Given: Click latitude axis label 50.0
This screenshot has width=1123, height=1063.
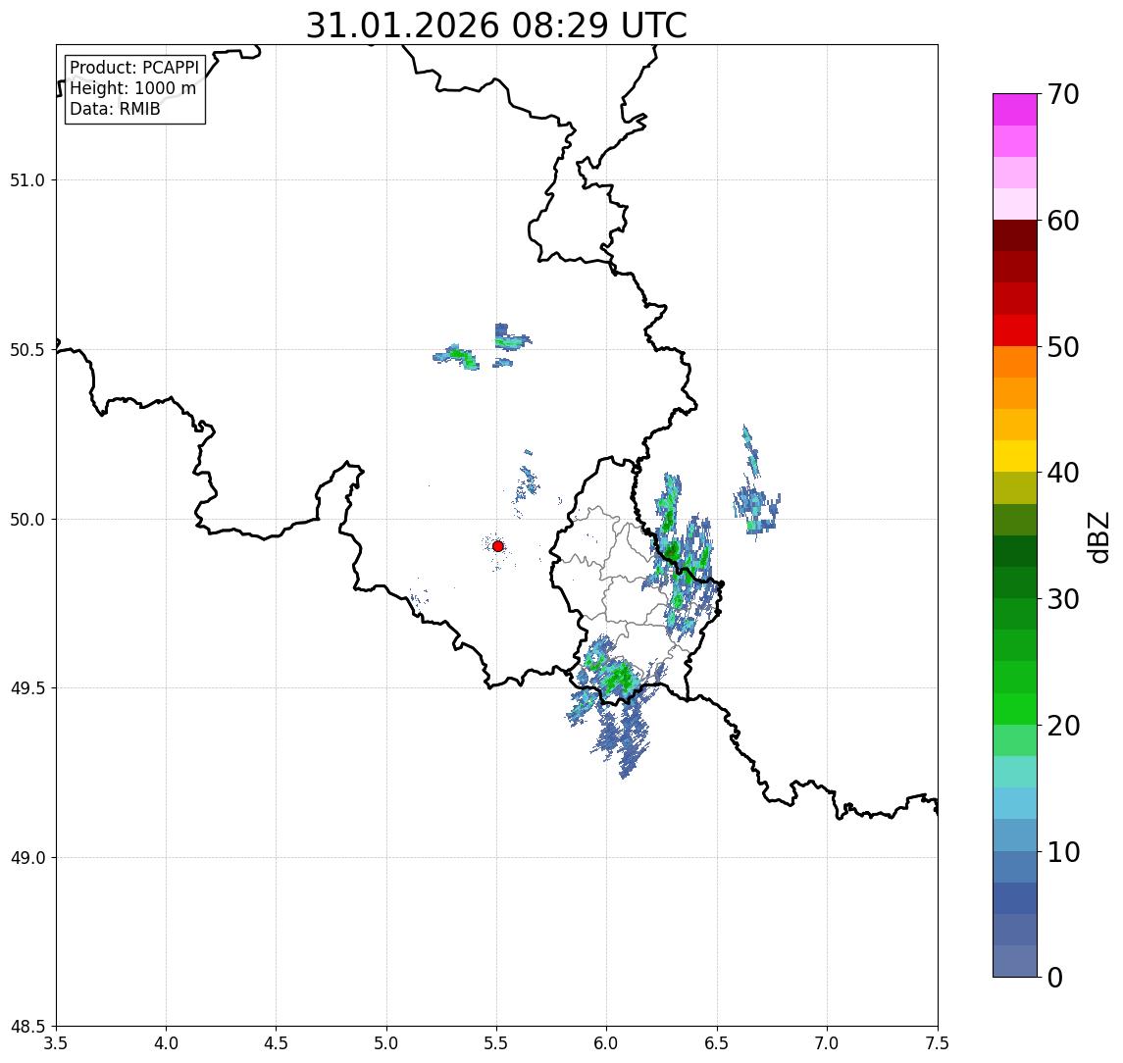Looking at the screenshot, I should pos(27,520).
